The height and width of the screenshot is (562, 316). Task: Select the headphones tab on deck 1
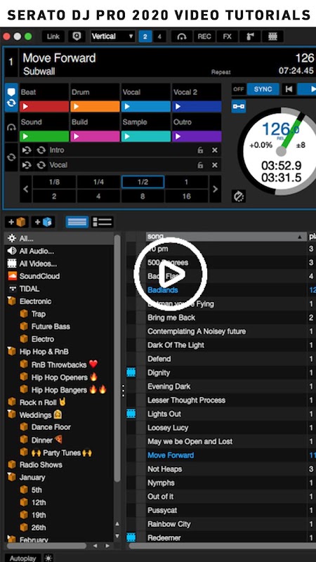point(11,128)
